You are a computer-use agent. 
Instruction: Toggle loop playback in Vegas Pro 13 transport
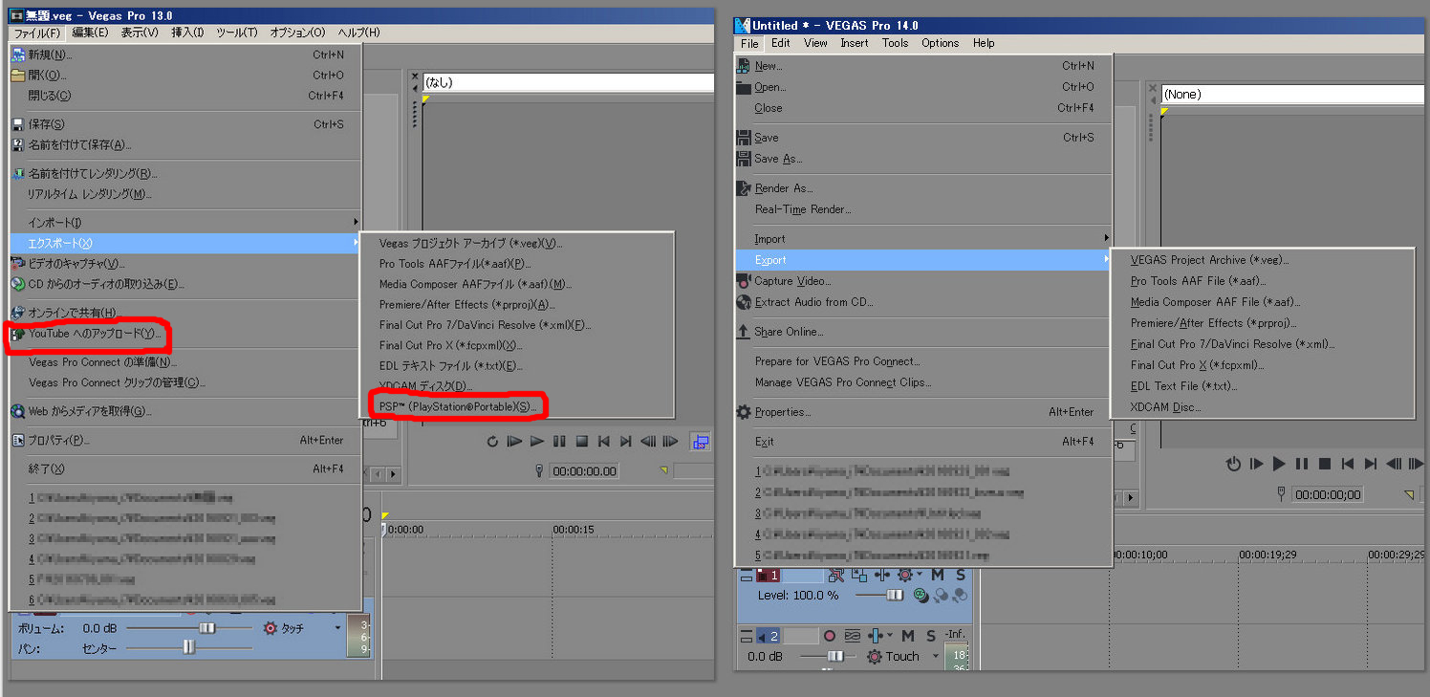(492, 441)
